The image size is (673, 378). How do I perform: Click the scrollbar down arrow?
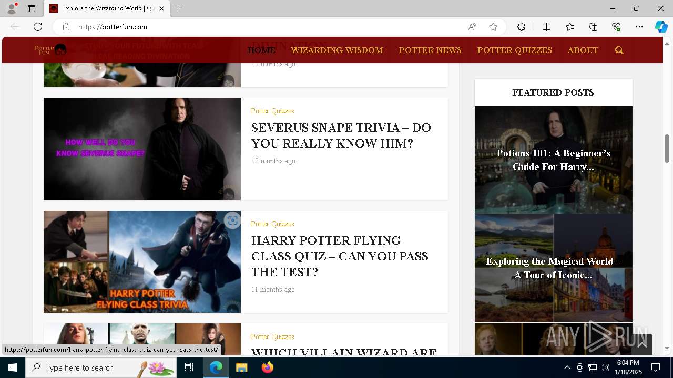[x=667, y=348]
